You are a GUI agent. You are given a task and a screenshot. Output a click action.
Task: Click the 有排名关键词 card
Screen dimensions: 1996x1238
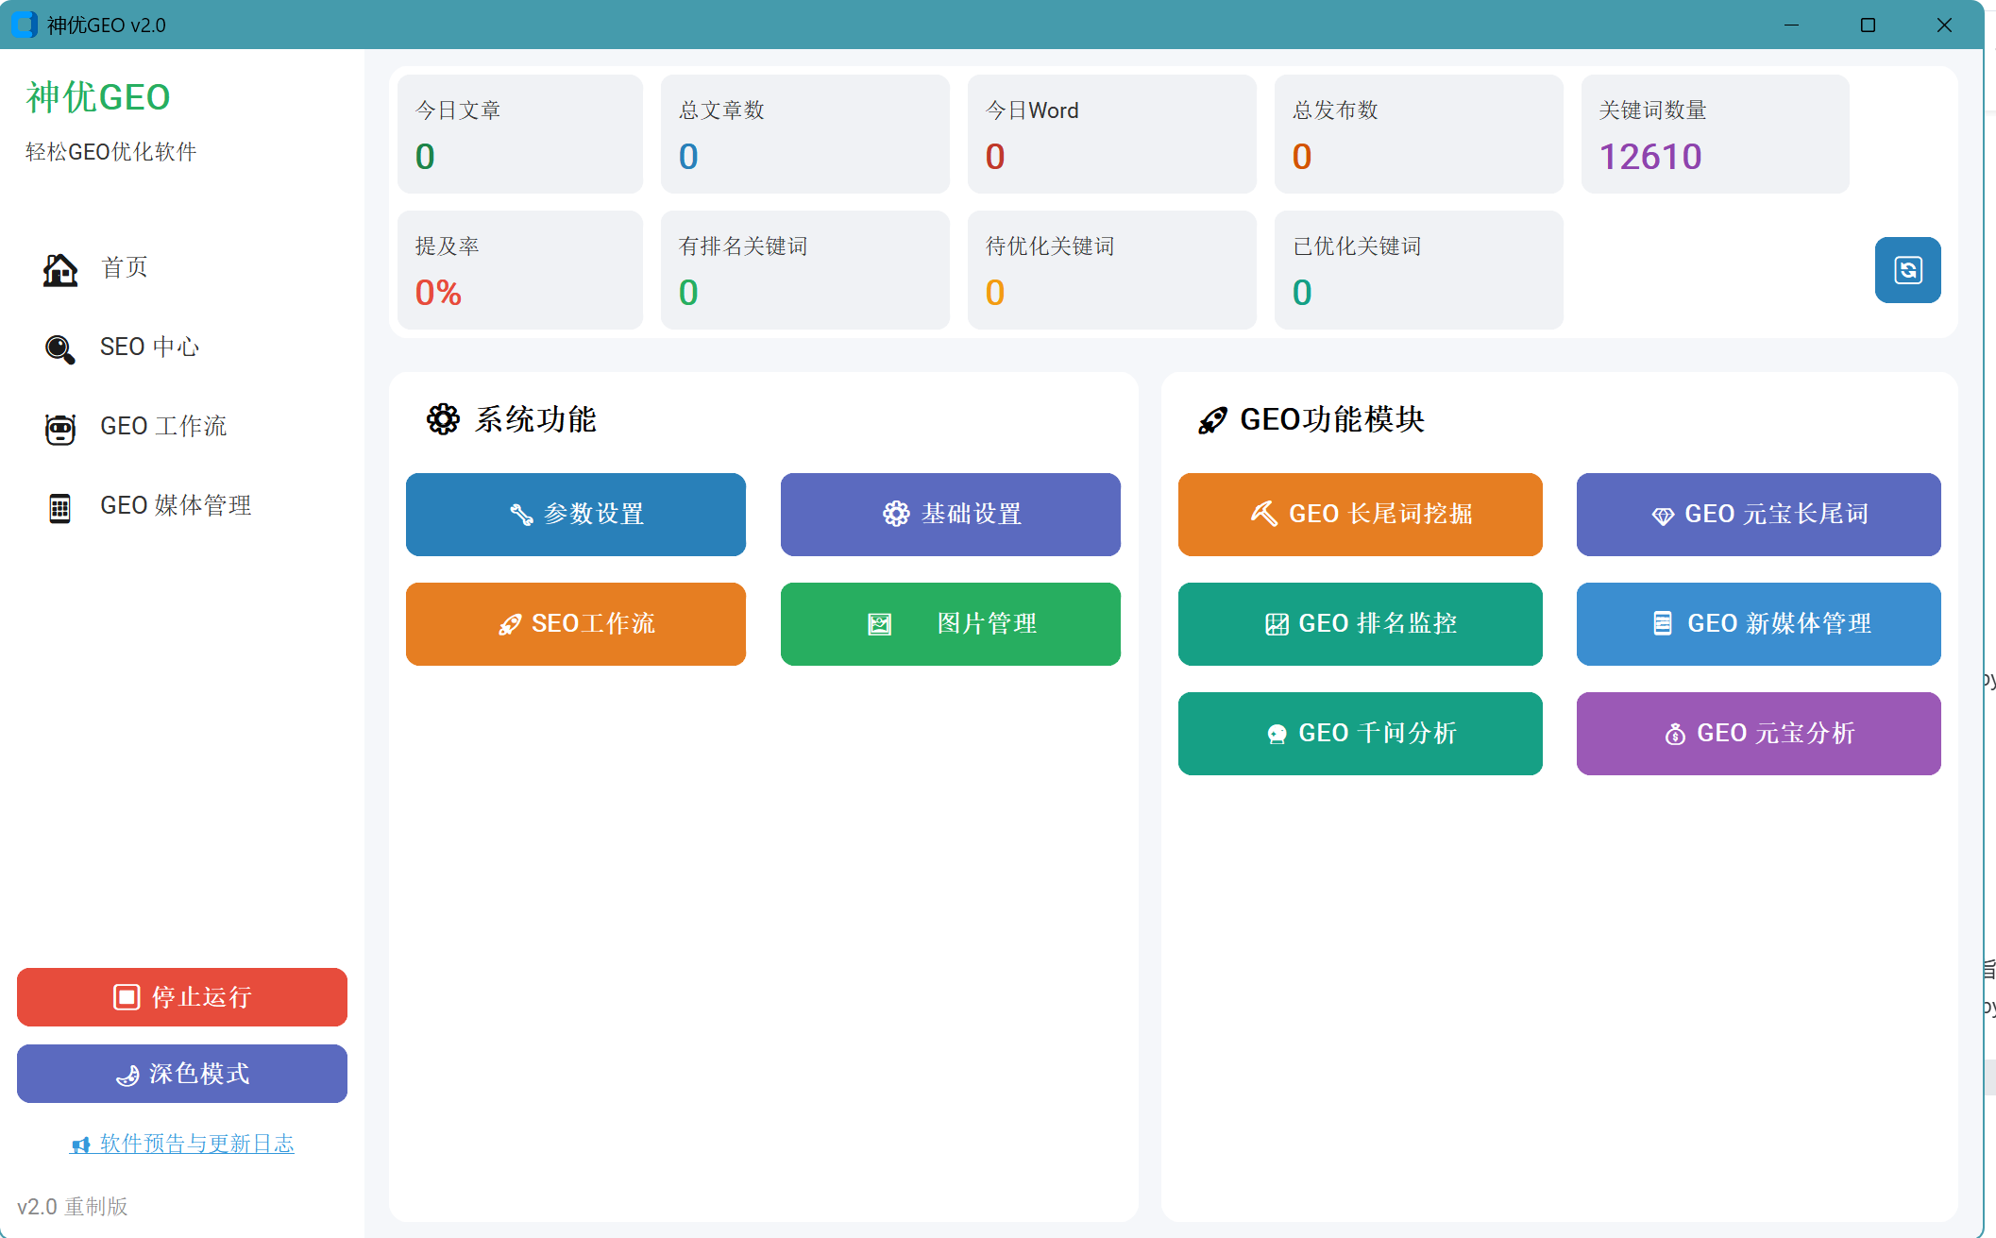805,270
